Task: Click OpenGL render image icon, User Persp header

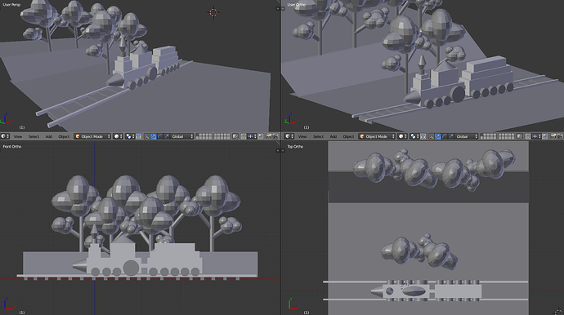Action: (x=269, y=136)
